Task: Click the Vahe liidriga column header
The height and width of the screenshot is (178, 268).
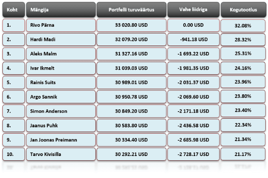Action: (192, 9)
